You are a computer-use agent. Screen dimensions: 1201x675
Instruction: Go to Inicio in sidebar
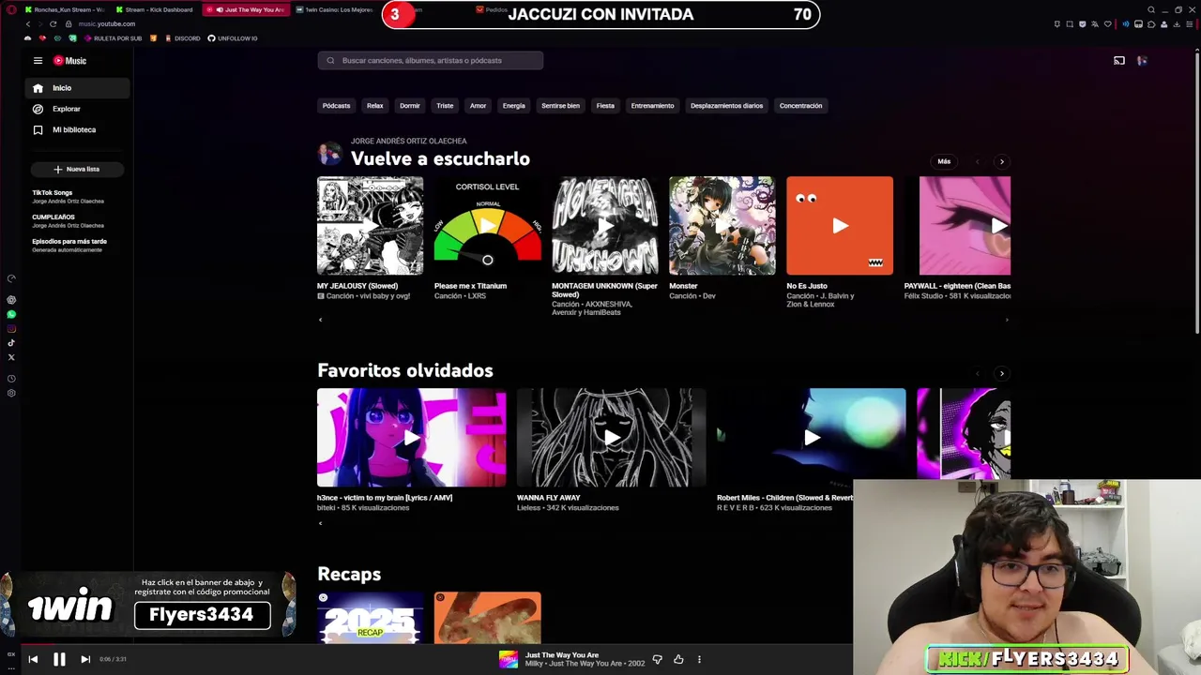point(78,88)
